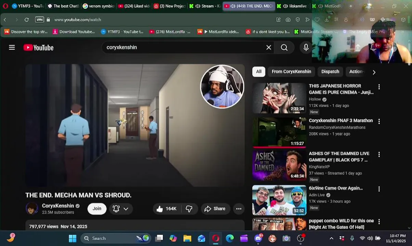The image size is (412, 246).
Task: Open Task View on the taskbar
Action: (159, 238)
